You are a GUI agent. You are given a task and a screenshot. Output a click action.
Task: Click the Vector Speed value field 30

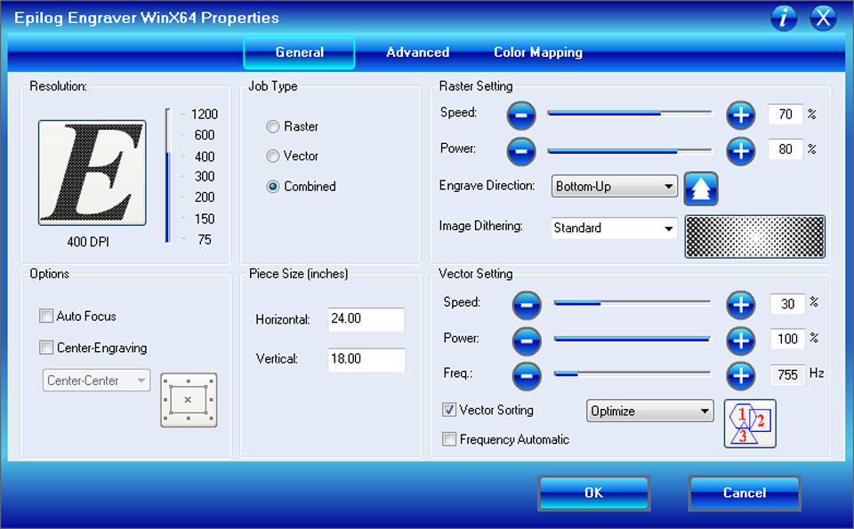point(787,304)
